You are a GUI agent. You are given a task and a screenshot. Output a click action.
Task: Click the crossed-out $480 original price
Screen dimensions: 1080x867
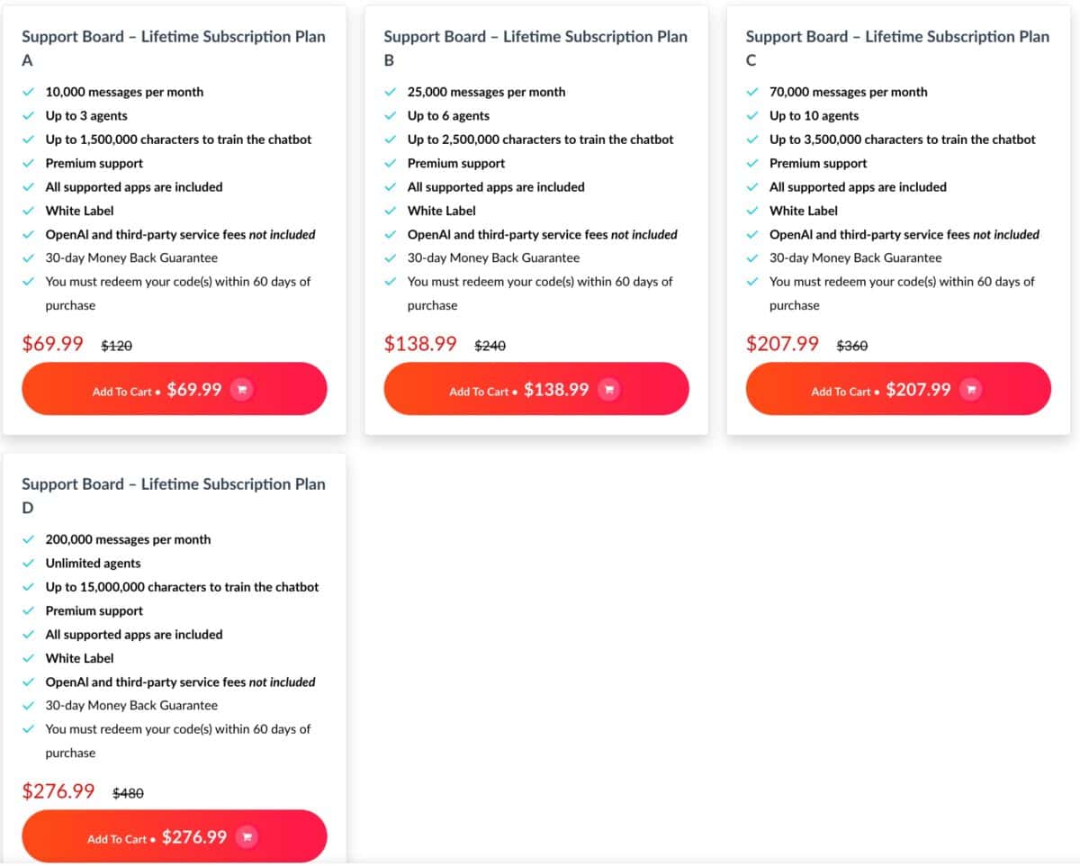pos(128,793)
